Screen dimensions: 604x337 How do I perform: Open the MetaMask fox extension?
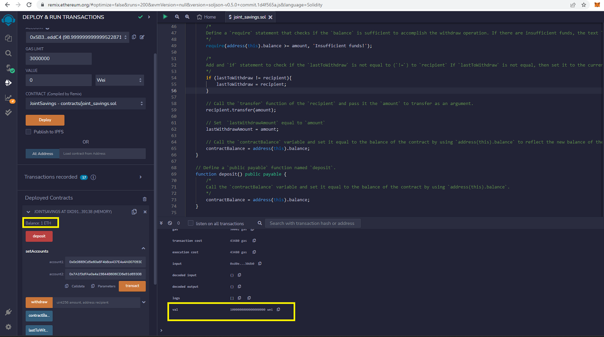pyautogui.click(x=597, y=5)
